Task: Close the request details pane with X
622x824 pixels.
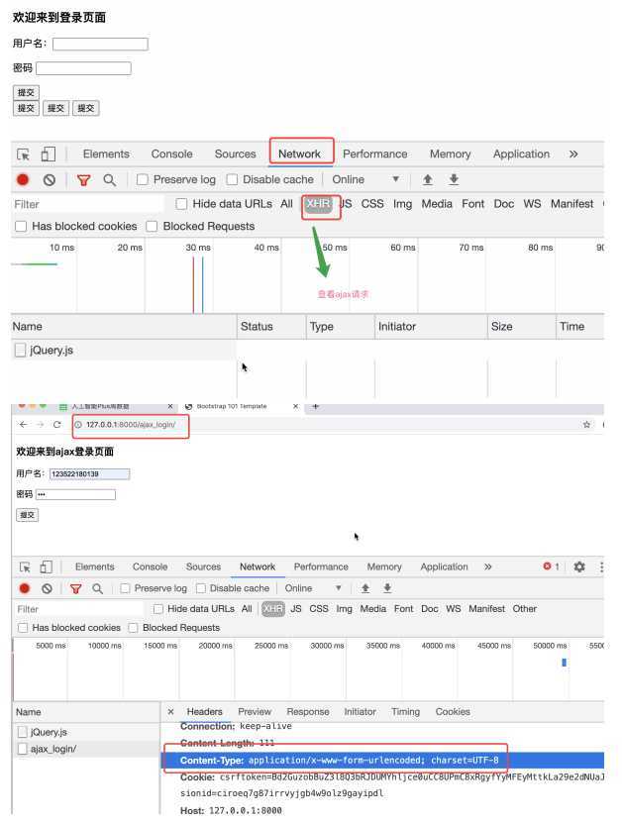Action: coord(170,711)
